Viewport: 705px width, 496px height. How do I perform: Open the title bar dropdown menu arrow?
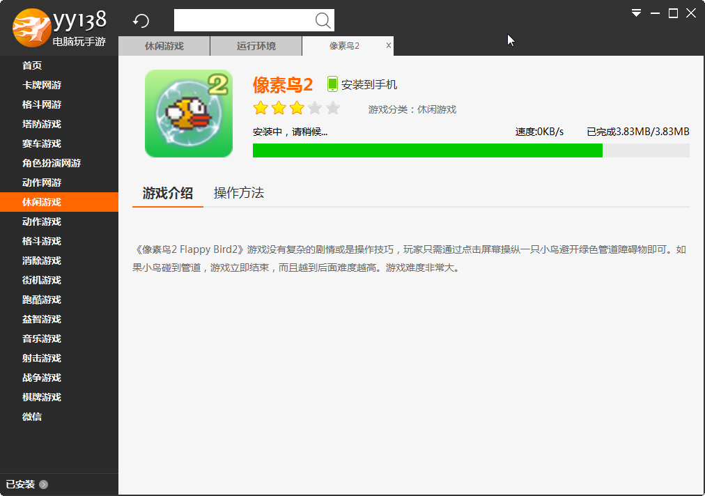coord(636,13)
